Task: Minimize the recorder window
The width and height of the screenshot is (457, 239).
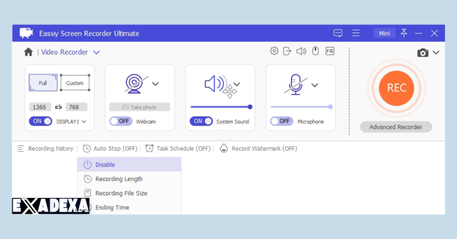Action: (x=419, y=33)
